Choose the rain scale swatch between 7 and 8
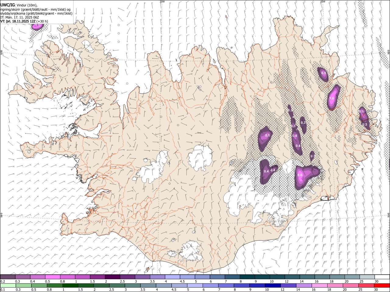 [226, 285]
